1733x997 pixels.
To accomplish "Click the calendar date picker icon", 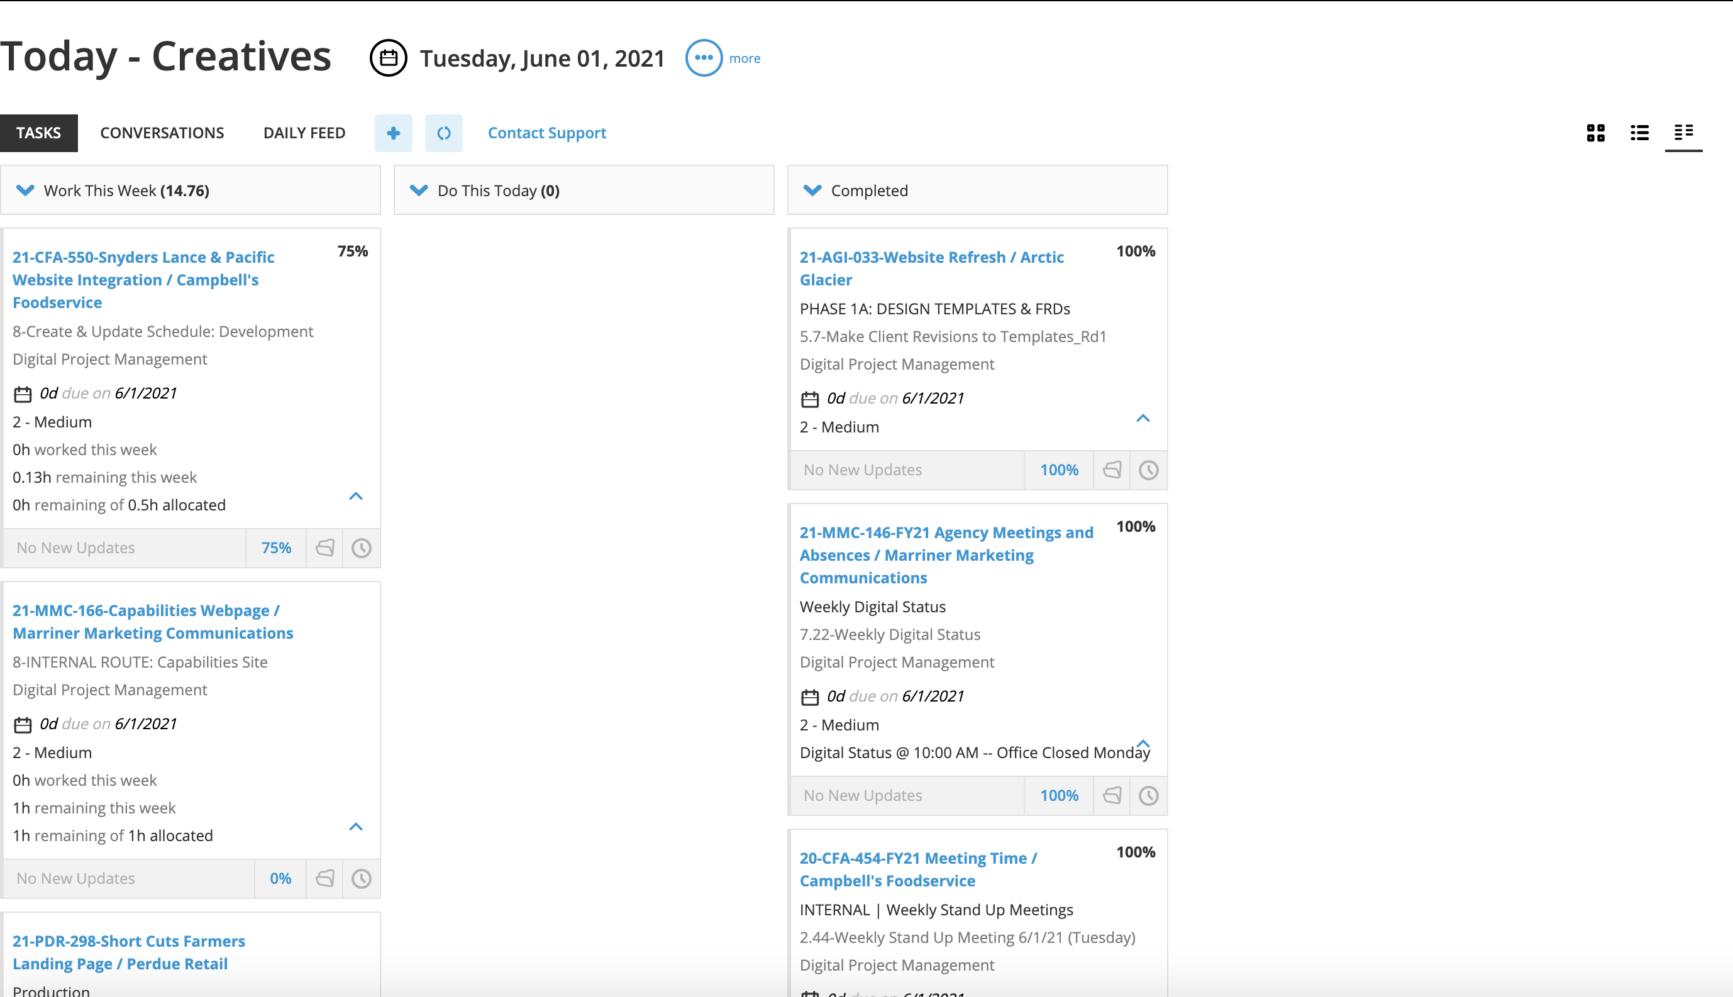I will point(389,58).
